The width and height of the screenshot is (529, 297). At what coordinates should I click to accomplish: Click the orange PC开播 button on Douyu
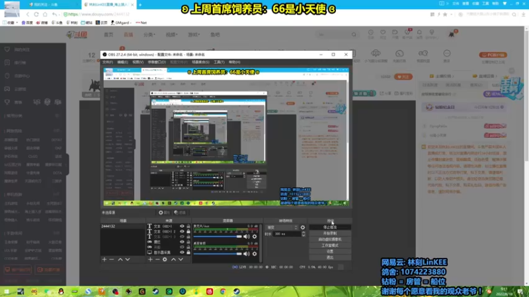point(493,55)
